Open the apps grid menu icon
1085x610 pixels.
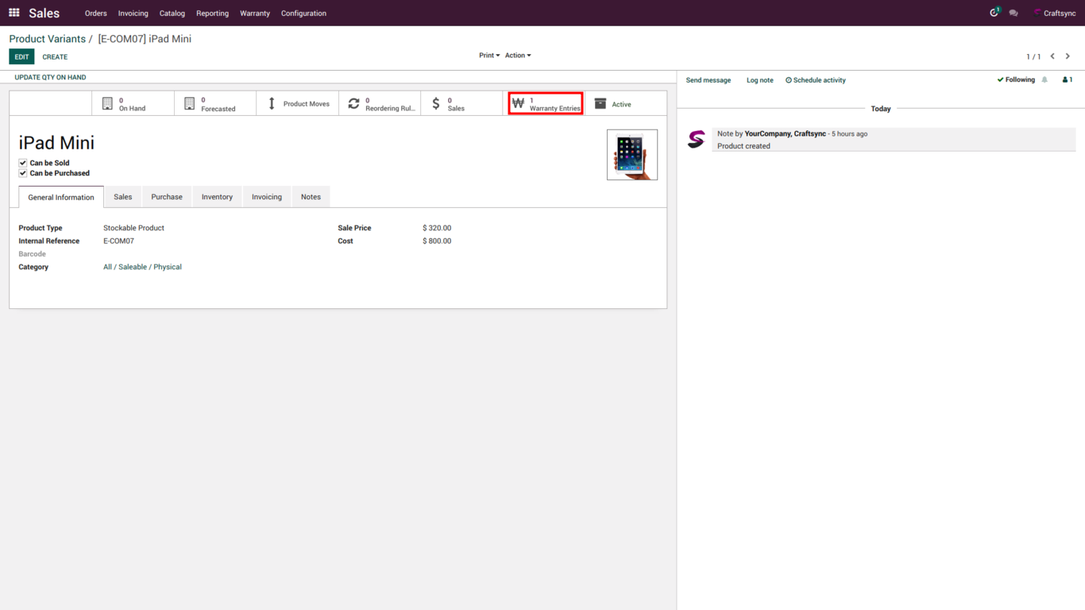(x=14, y=13)
